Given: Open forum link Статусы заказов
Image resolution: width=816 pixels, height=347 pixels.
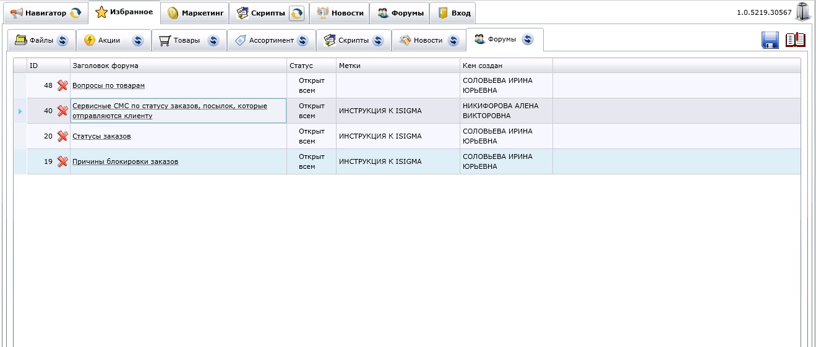Looking at the screenshot, I should point(101,136).
